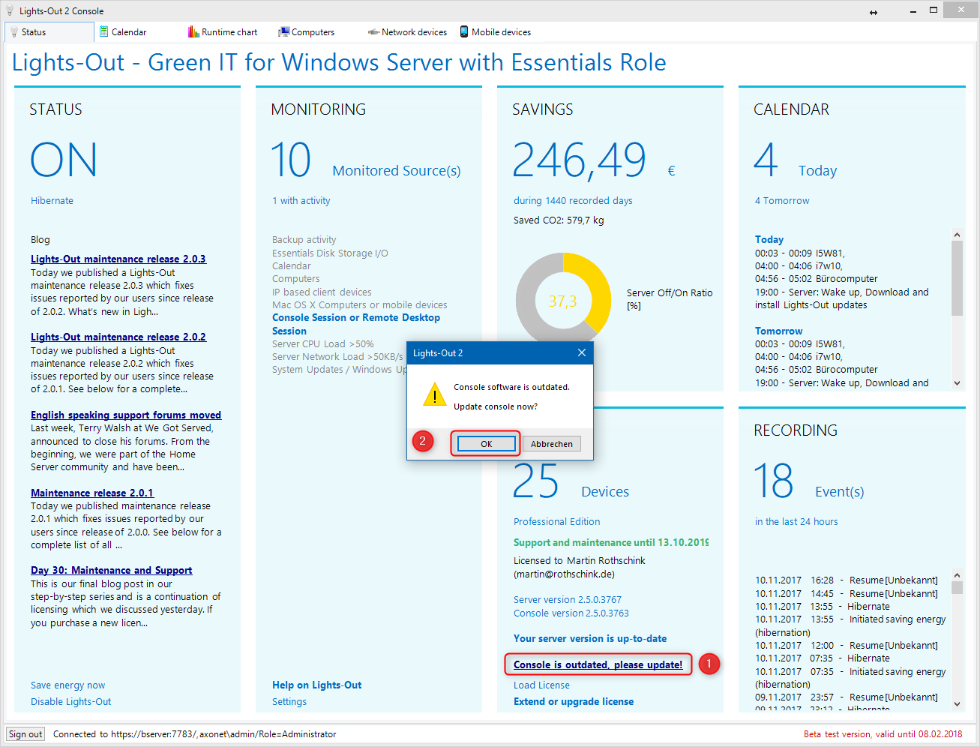Viewport: 980px width, 747px height.
Task: Click the Mobile devices phone icon
Action: coord(464,31)
